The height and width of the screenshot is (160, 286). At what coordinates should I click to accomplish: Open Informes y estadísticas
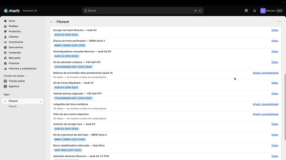click(23, 69)
